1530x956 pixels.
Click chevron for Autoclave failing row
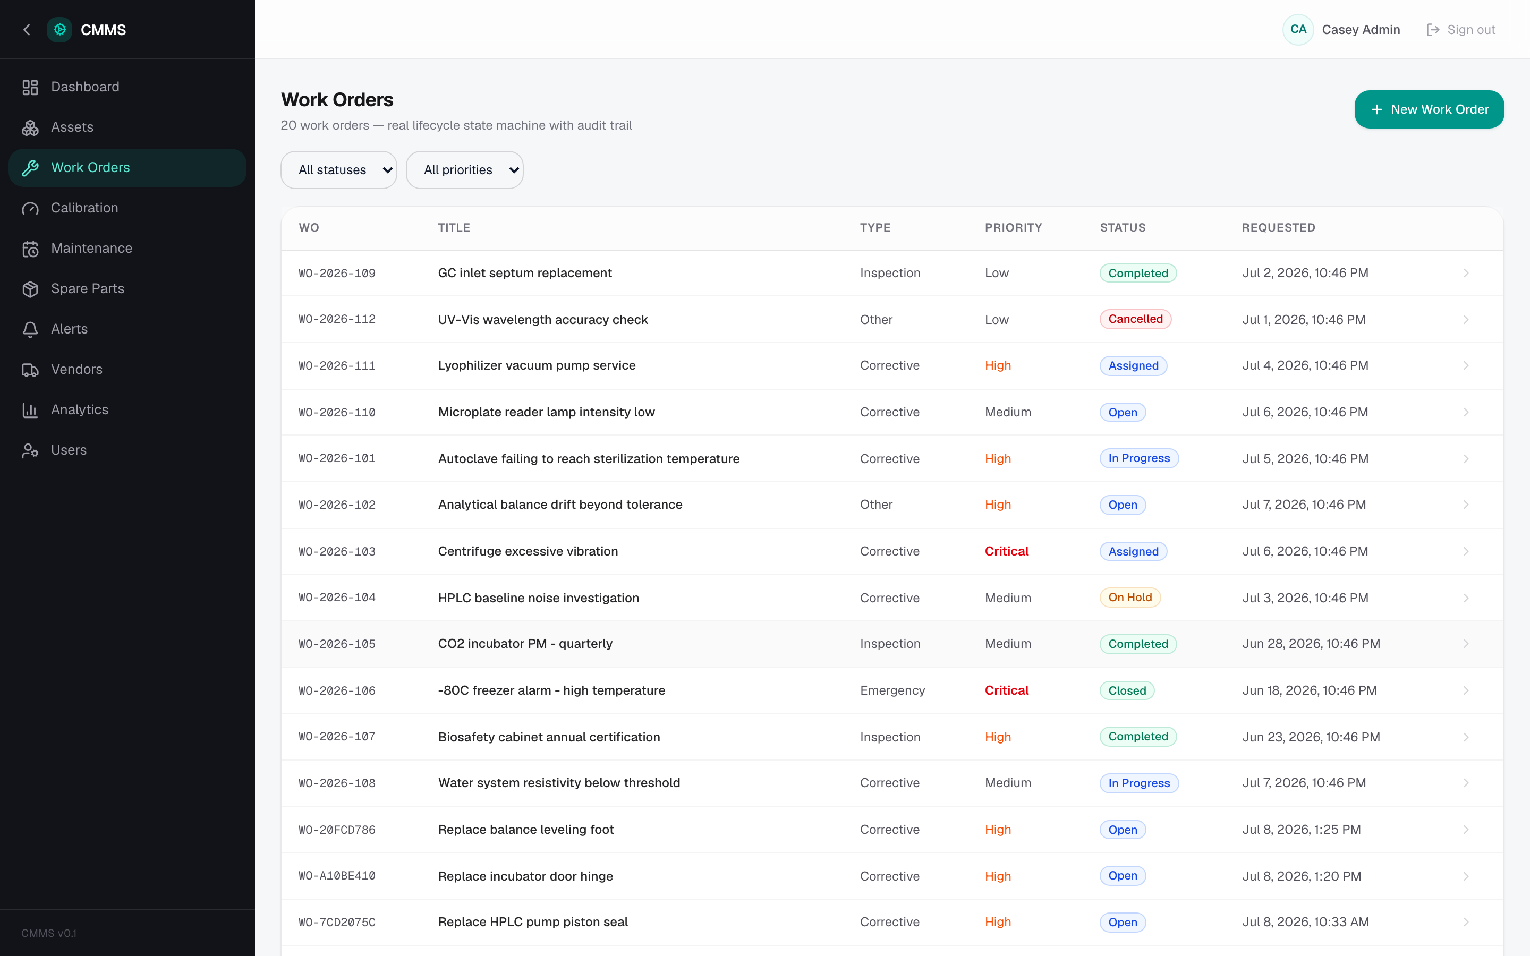pyautogui.click(x=1466, y=459)
